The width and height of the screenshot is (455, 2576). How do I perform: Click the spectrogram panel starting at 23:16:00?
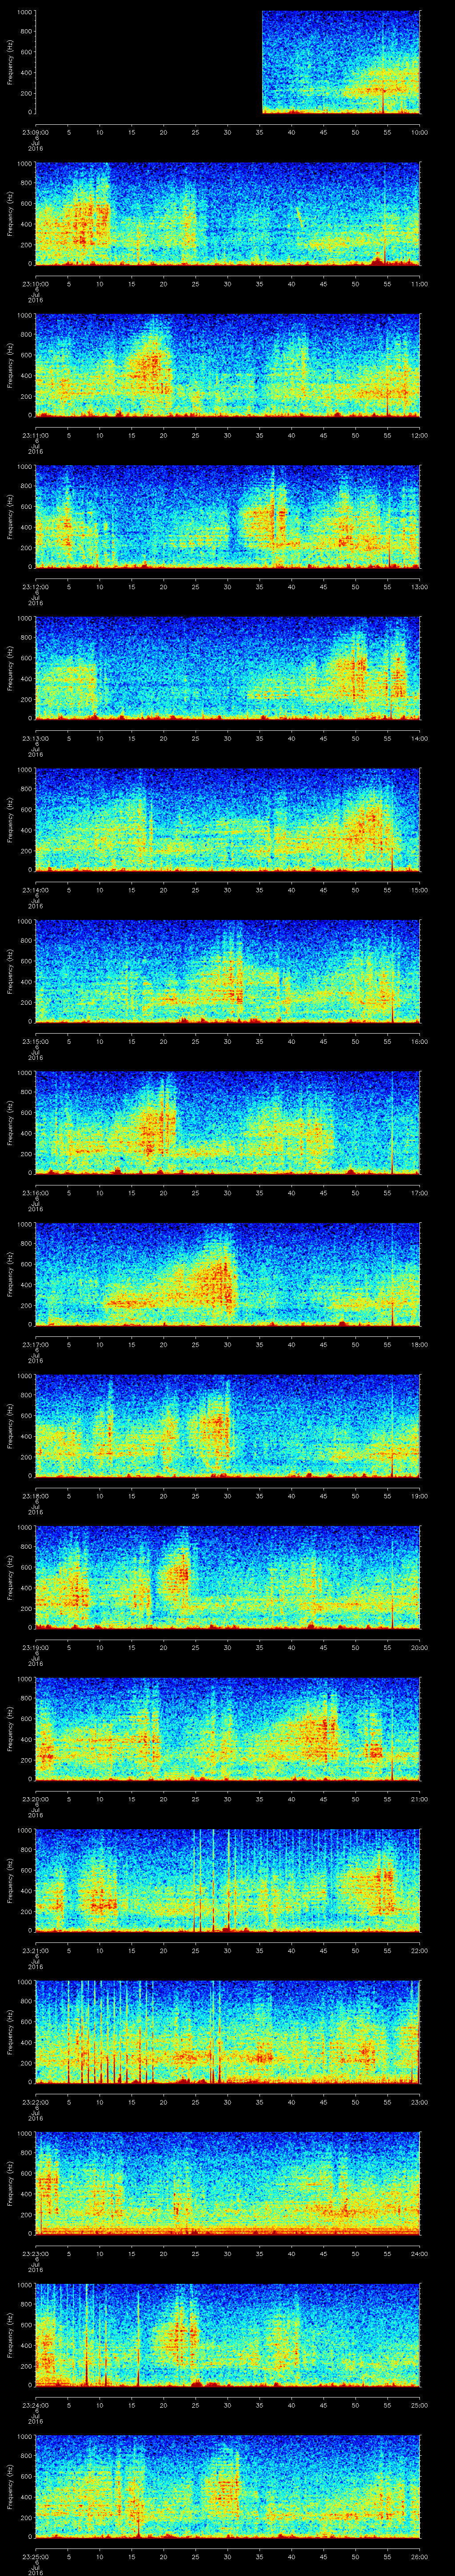pos(228,1123)
